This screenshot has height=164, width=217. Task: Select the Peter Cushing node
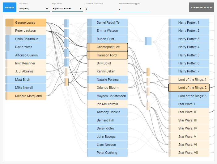click(107, 153)
